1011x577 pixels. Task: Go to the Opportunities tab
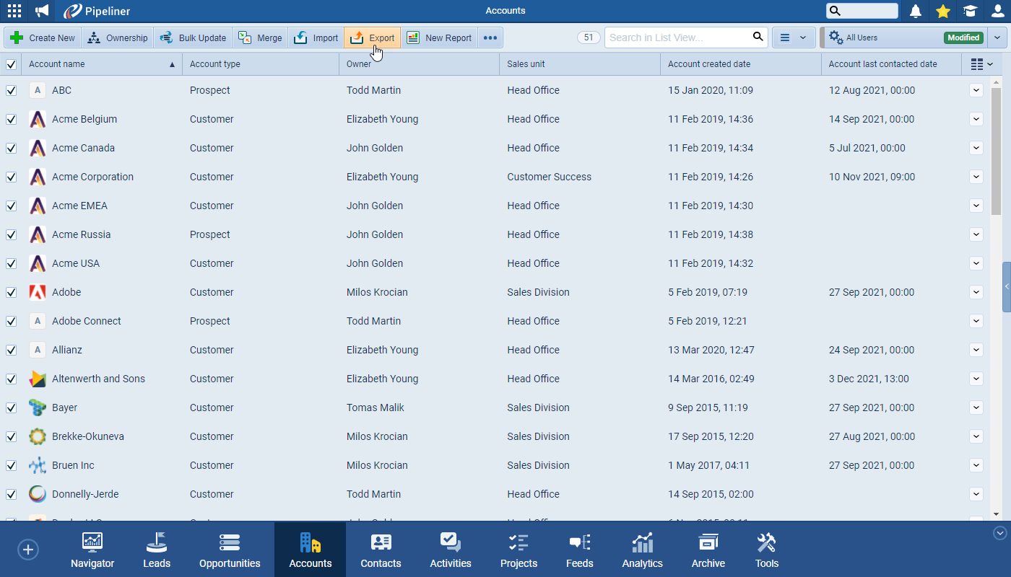230,550
